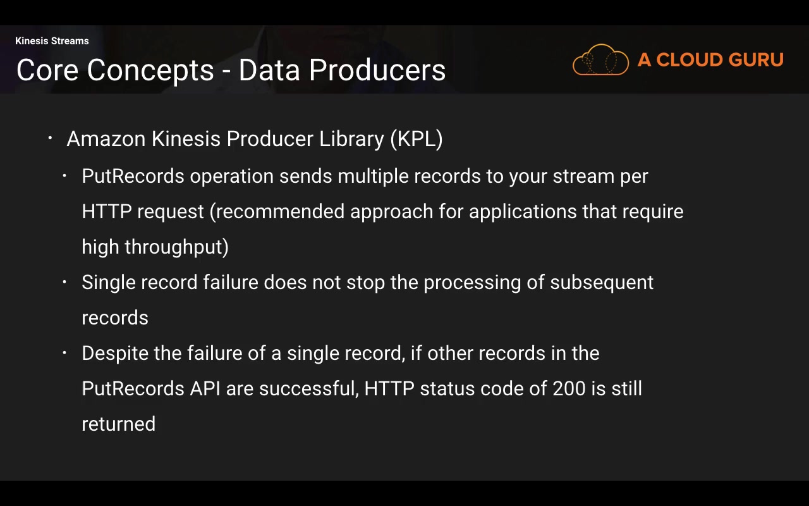
Task: Click the bullet dot before Single record failure
Action: coord(65,281)
